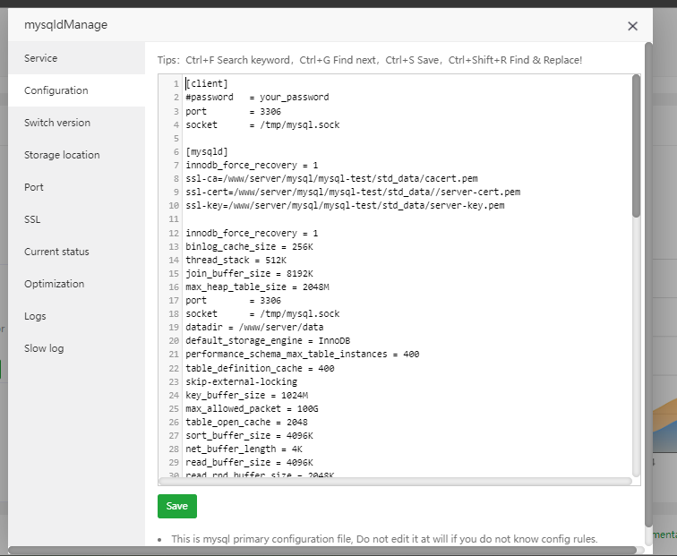Click the datadir = /www/server/data line
The height and width of the screenshot is (556, 677).
(x=254, y=328)
